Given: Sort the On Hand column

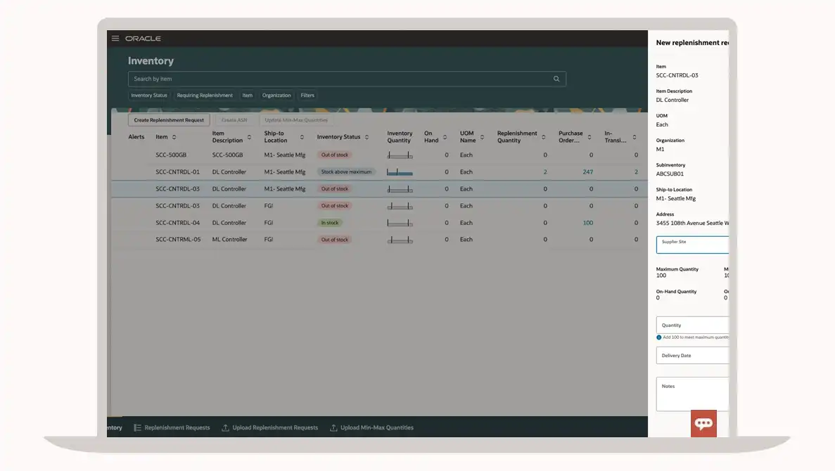Looking at the screenshot, I should 445,137.
